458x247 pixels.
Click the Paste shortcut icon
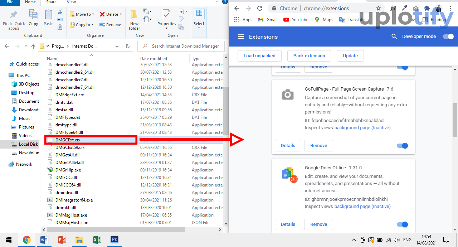click(60, 27)
